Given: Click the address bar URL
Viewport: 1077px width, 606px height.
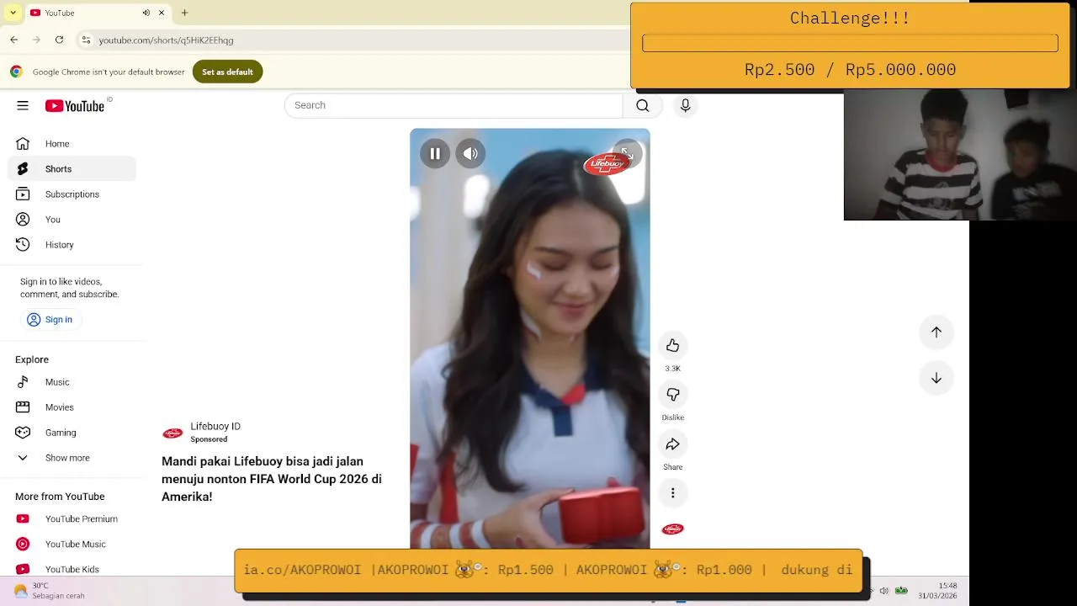Looking at the screenshot, I should click(166, 40).
